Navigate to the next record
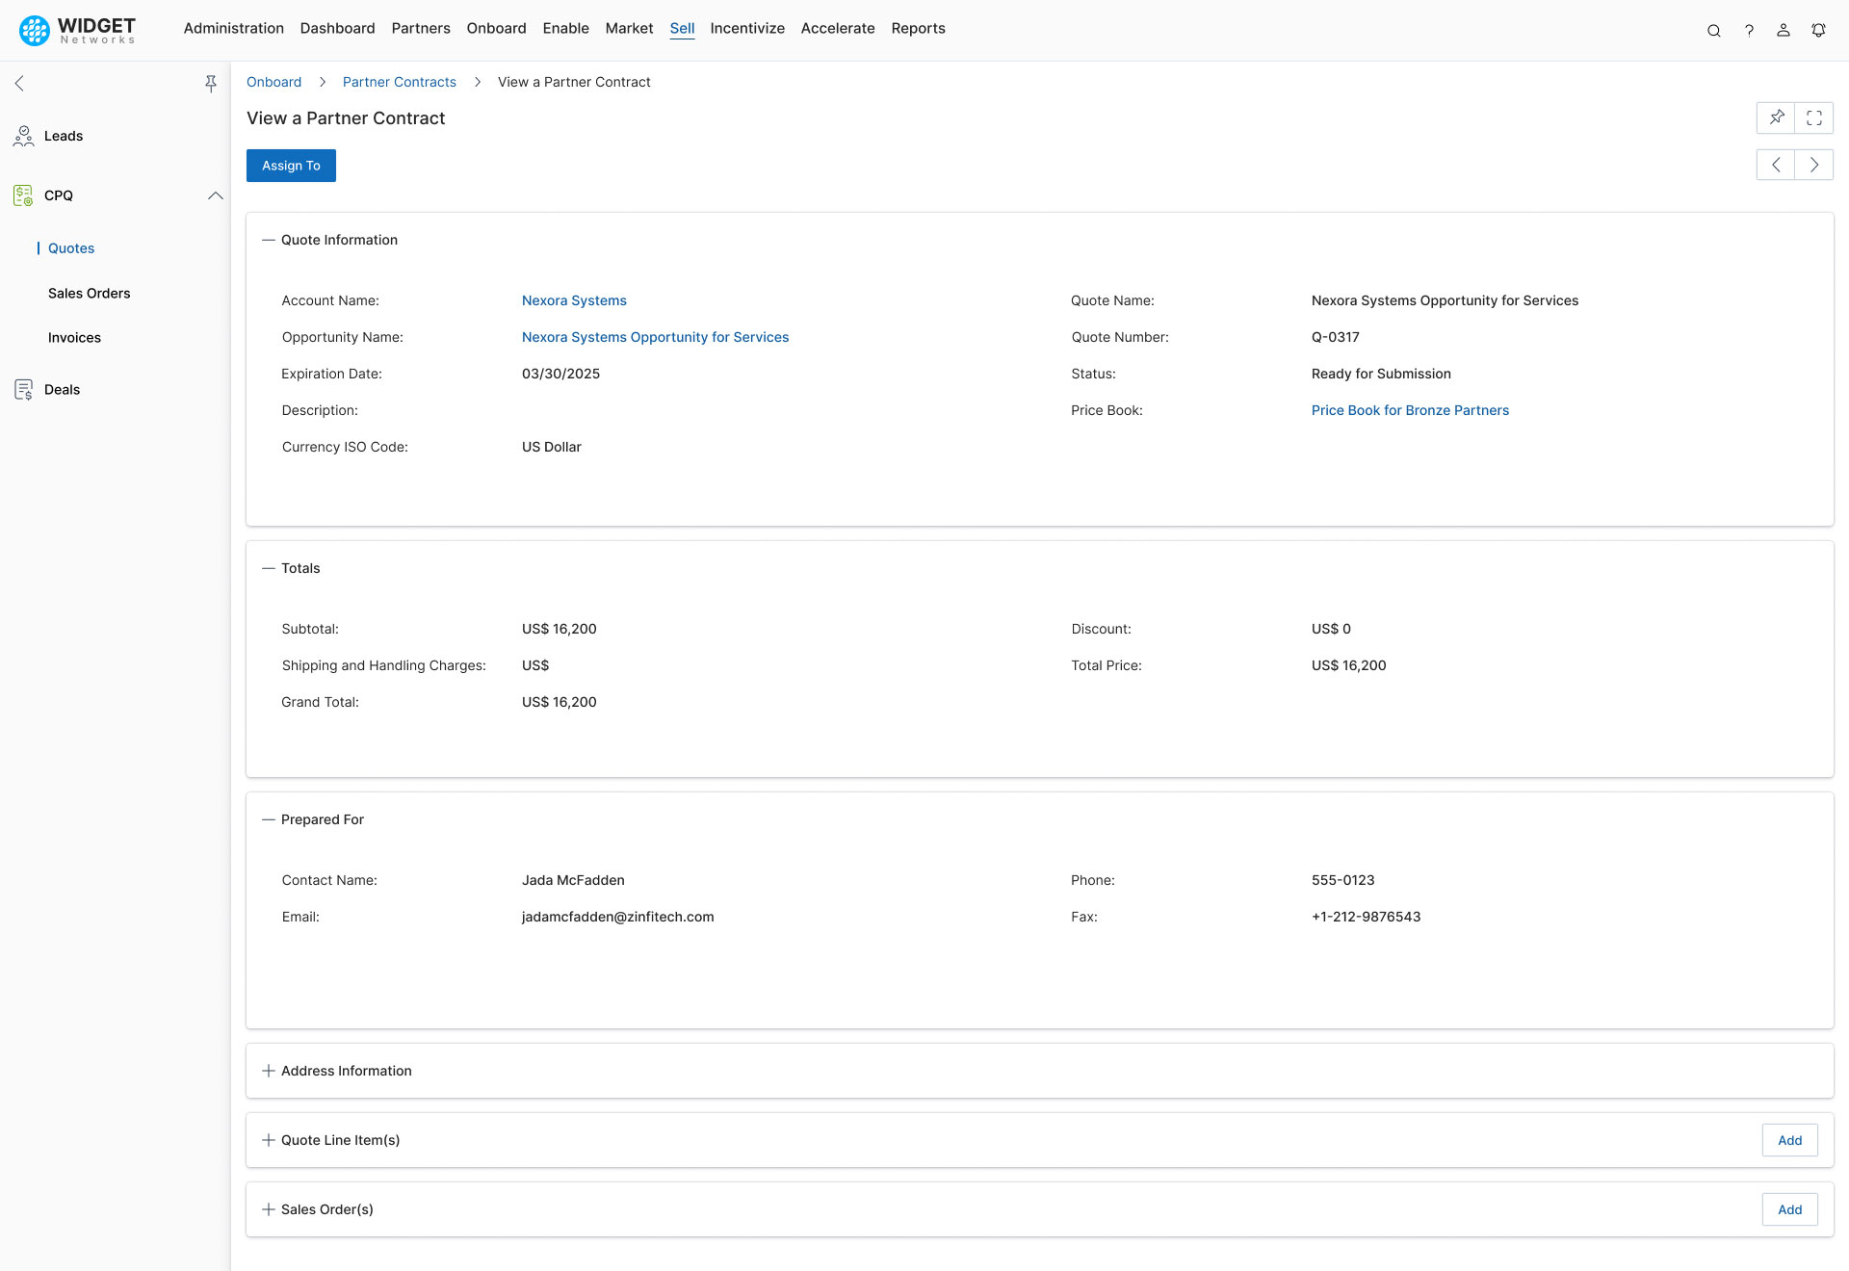The width and height of the screenshot is (1849, 1271). coord(1815,165)
